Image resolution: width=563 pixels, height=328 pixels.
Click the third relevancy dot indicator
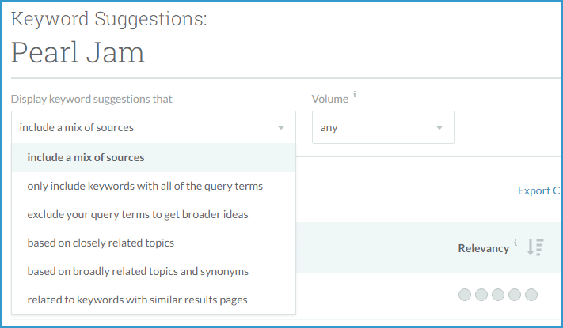(x=498, y=295)
